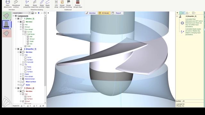Screen dimensions: 205x115
Task: Expand Impeller Edges node
Action: [20, 74]
